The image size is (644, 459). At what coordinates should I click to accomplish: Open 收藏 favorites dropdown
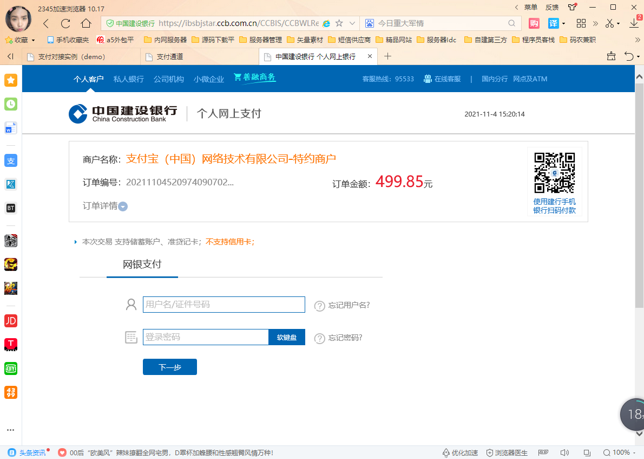click(x=20, y=40)
